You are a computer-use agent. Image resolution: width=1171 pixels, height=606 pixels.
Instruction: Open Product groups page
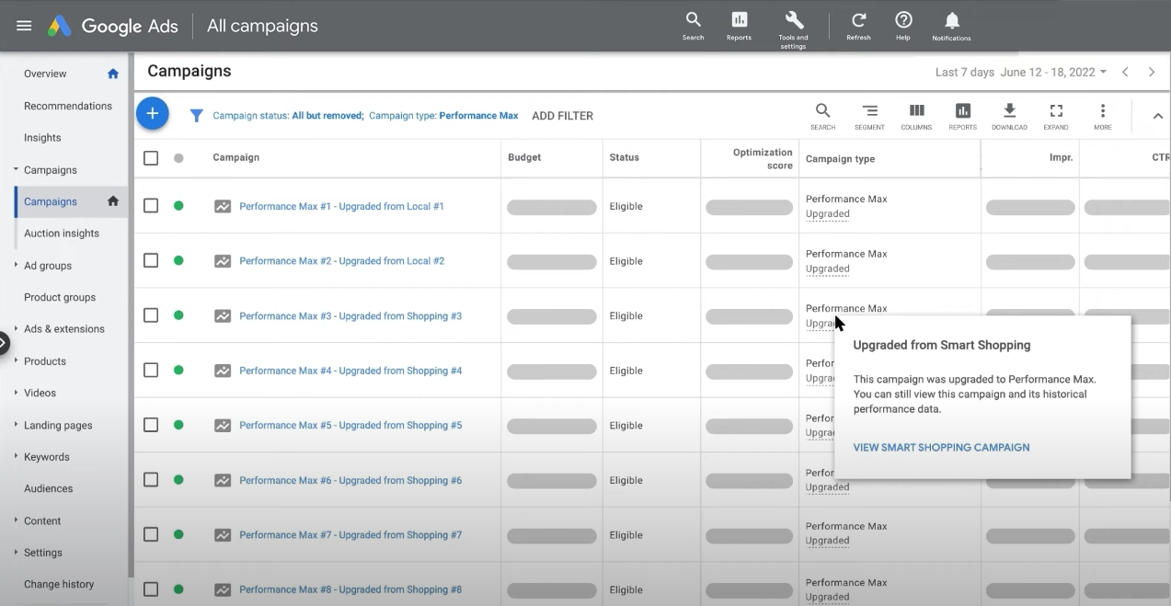point(60,297)
